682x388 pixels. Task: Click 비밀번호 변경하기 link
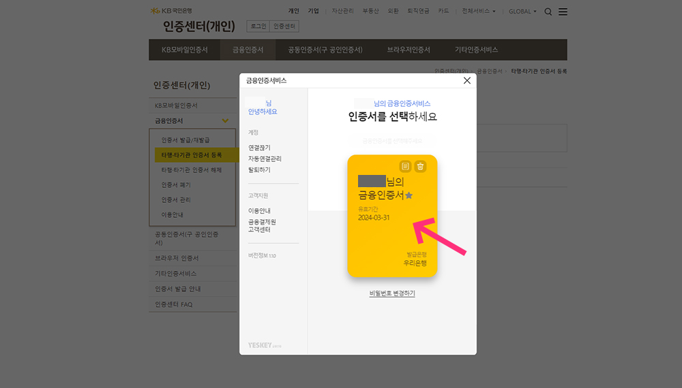pos(392,293)
